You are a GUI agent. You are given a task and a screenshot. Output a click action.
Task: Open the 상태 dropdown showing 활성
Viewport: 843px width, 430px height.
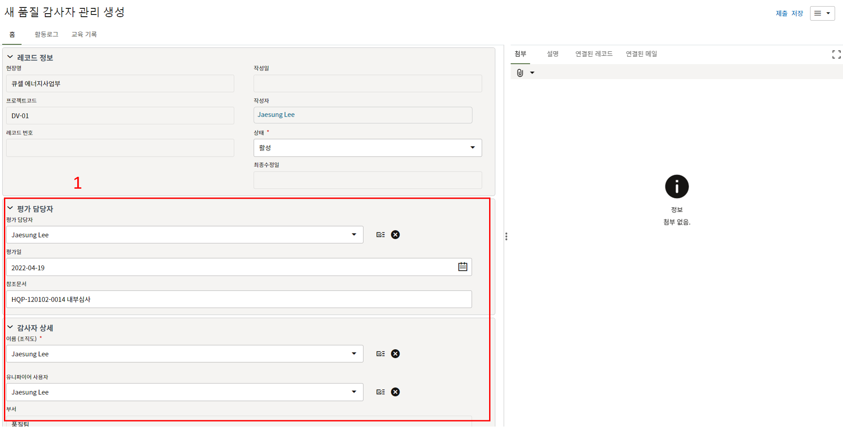(x=367, y=148)
